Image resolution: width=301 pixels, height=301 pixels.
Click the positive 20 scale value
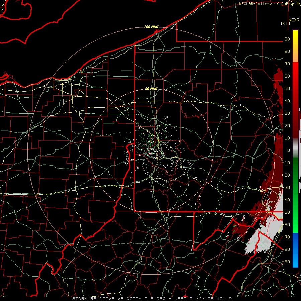[x=287, y=125]
